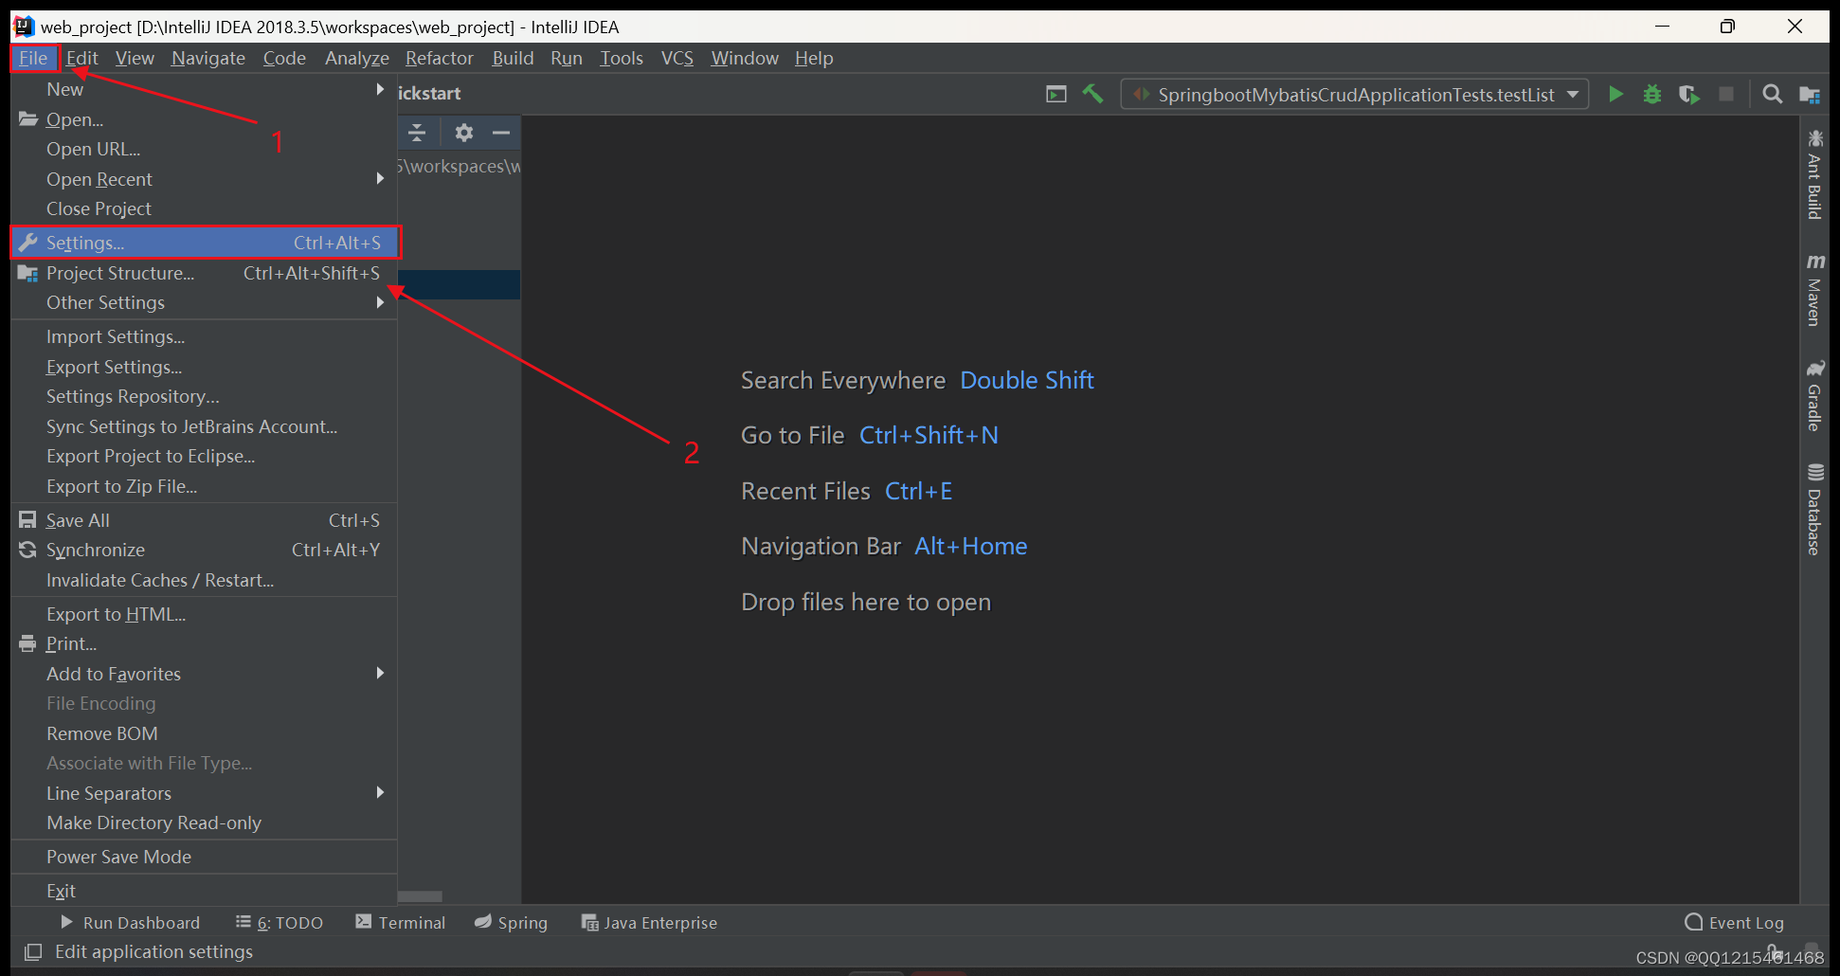The width and height of the screenshot is (1840, 976).
Task: Open Settings Repository...
Action: [204, 396]
